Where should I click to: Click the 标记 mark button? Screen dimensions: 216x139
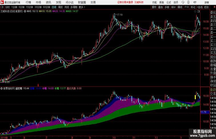(193, 7)
